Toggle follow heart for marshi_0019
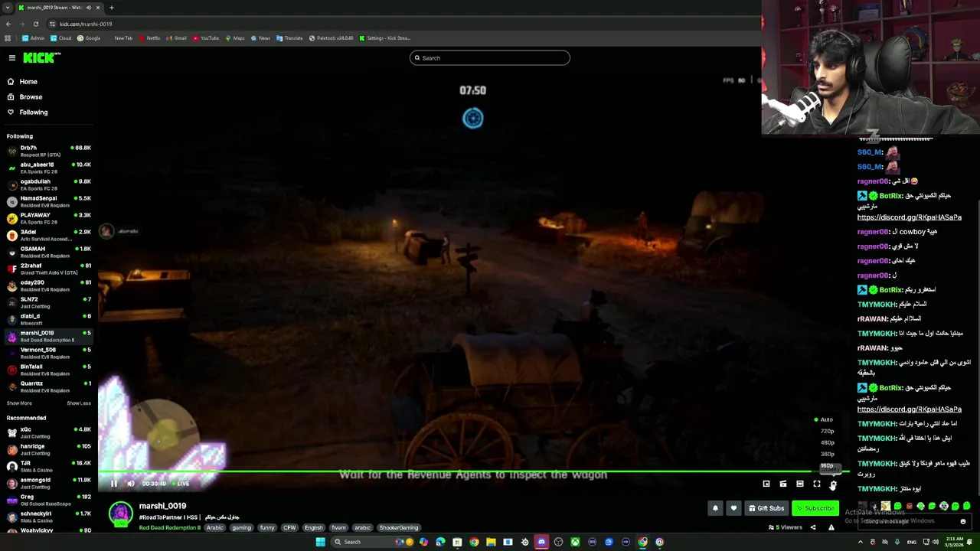This screenshot has width=980, height=551. coord(733,508)
